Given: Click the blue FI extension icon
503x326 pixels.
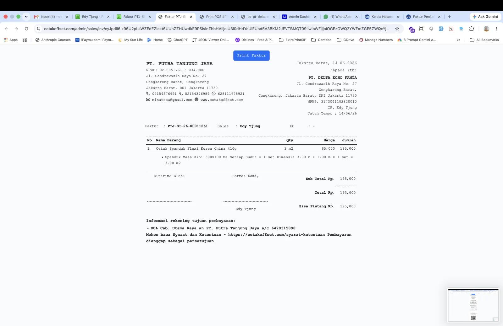Looking at the screenshot, I should coord(441,29).
